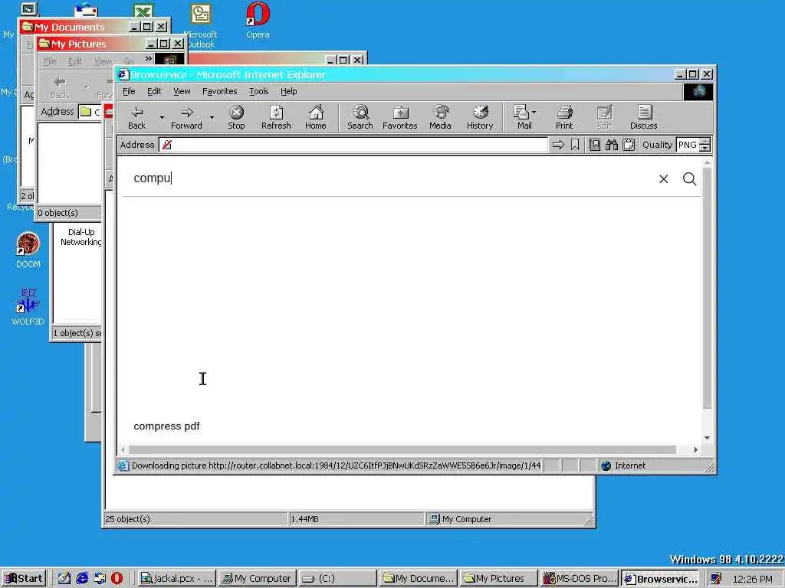
Task: Open the Tools menu
Action: (x=259, y=91)
